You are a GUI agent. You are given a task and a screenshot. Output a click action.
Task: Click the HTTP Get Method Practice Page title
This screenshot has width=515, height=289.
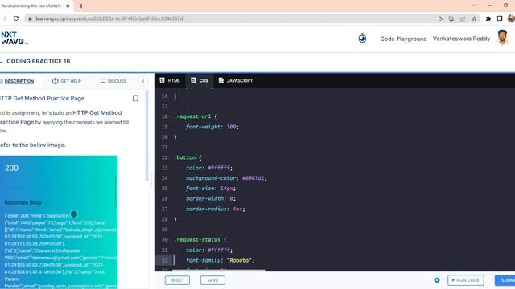(x=42, y=98)
